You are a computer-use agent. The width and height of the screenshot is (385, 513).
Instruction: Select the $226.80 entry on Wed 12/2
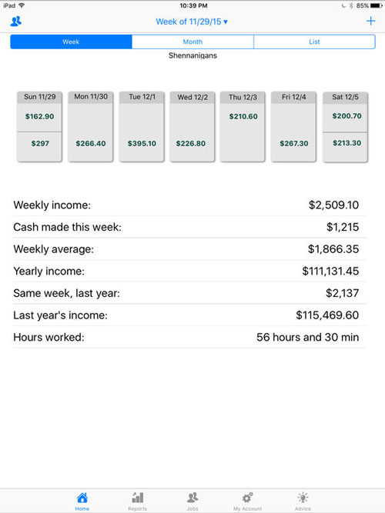(191, 143)
